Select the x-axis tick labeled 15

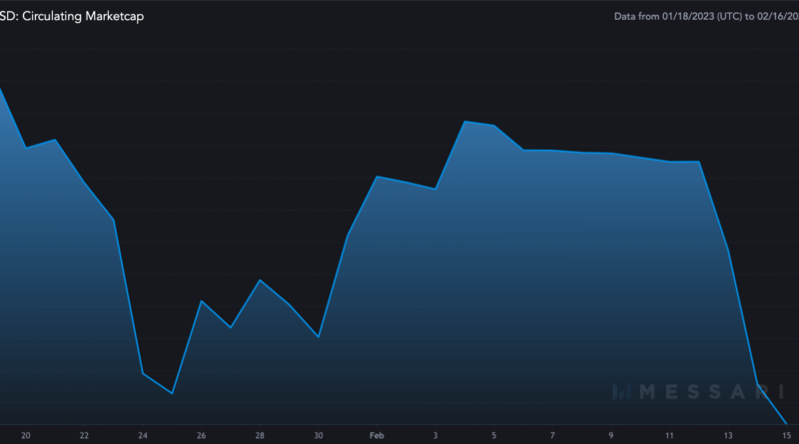pyautogui.click(x=786, y=435)
